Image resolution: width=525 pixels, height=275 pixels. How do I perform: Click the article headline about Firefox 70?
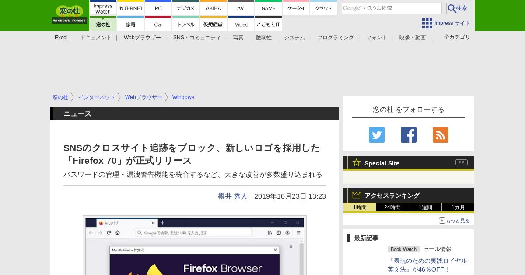point(192,154)
